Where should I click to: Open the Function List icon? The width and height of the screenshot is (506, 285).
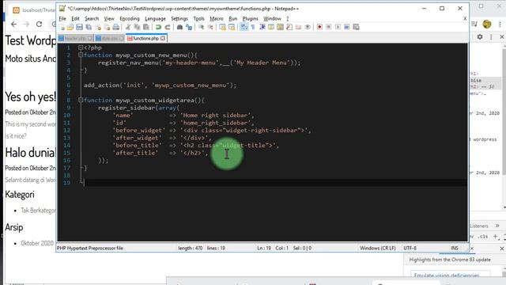289,27
